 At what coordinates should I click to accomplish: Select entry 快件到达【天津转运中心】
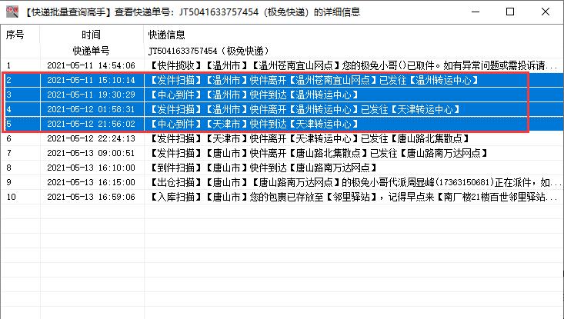[254, 124]
